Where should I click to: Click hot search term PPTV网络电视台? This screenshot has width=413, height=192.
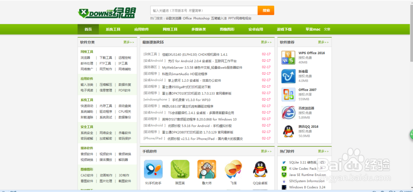point(240,19)
